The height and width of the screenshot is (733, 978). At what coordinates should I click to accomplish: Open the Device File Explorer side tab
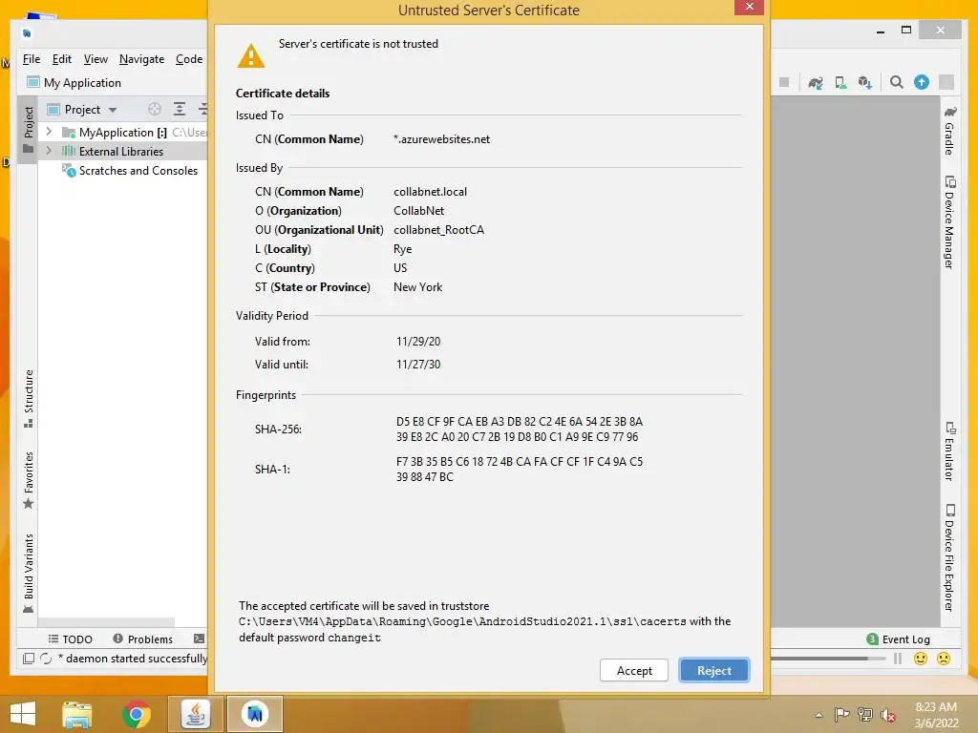(x=949, y=557)
